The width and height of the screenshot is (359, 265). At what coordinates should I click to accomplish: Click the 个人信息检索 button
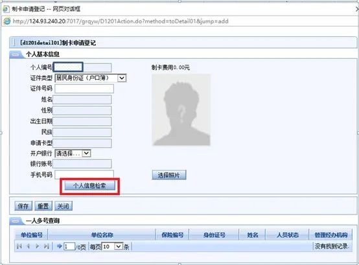[x=89, y=185]
